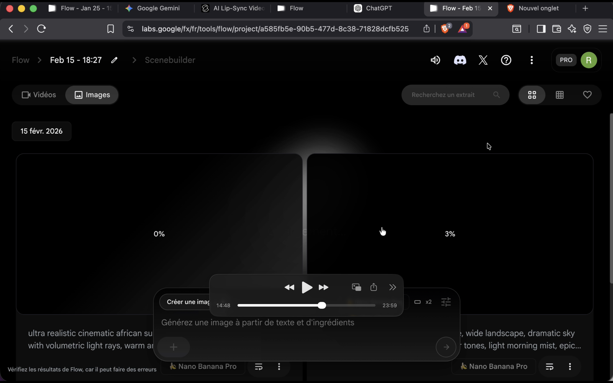Viewport: 613px width, 383px height.
Task: Click the Scenebuilder breadcrumb link
Action: pos(170,60)
